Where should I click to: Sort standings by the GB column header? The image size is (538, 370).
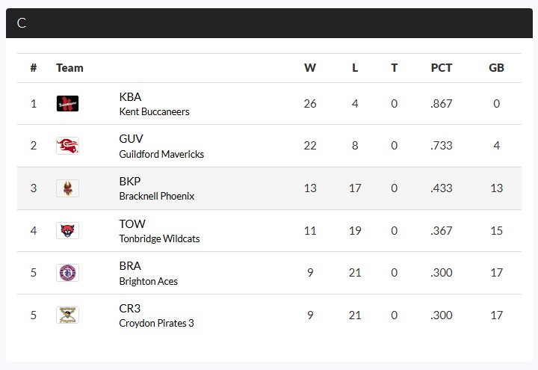tap(496, 68)
